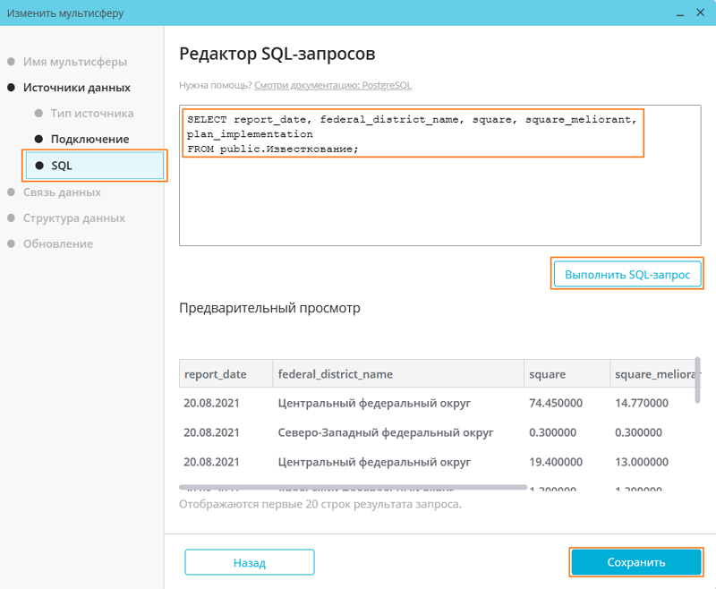Select the cell with value 14.770000
Viewport: 716px width, 589px height.
pyautogui.click(x=642, y=403)
